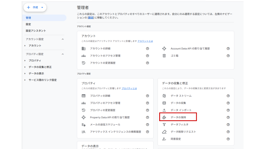Screen dimensions: 265x149
Task: Expand データの収集と修正 in sidebar tree
Action: click(x=25, y=67)
